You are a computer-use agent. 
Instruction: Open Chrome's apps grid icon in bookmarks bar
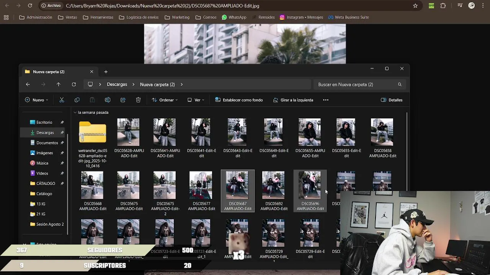(6, 17)
